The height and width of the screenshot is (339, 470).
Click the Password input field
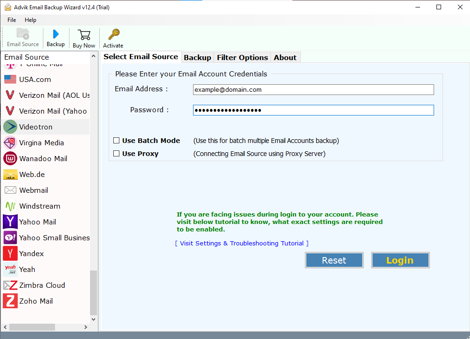(313, 110)
